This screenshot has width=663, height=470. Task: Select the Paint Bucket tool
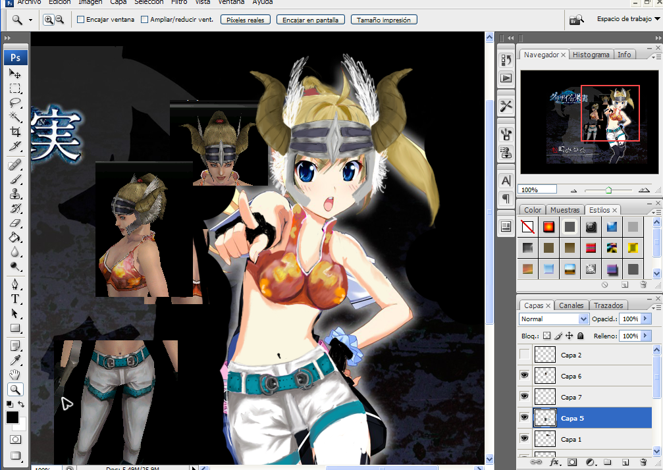[15, 238]
